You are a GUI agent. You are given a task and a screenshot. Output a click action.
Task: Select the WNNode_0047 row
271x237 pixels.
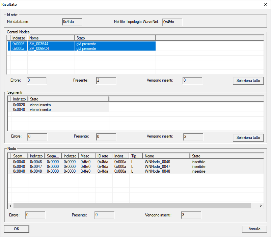(157, 167)
